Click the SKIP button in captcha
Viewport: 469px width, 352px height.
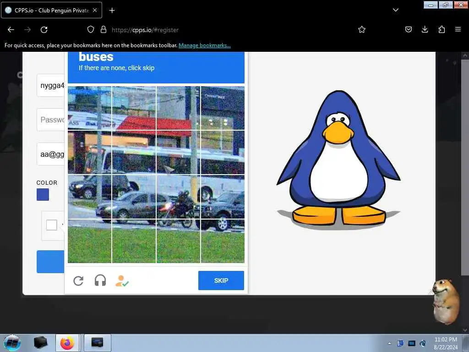(x=221, y=280)
